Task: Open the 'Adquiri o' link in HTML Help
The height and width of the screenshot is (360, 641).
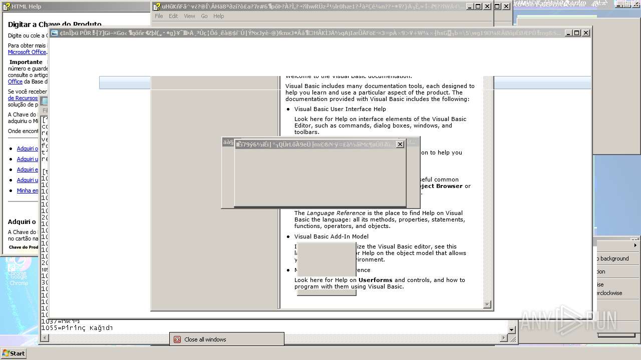Action: [28, 148]
